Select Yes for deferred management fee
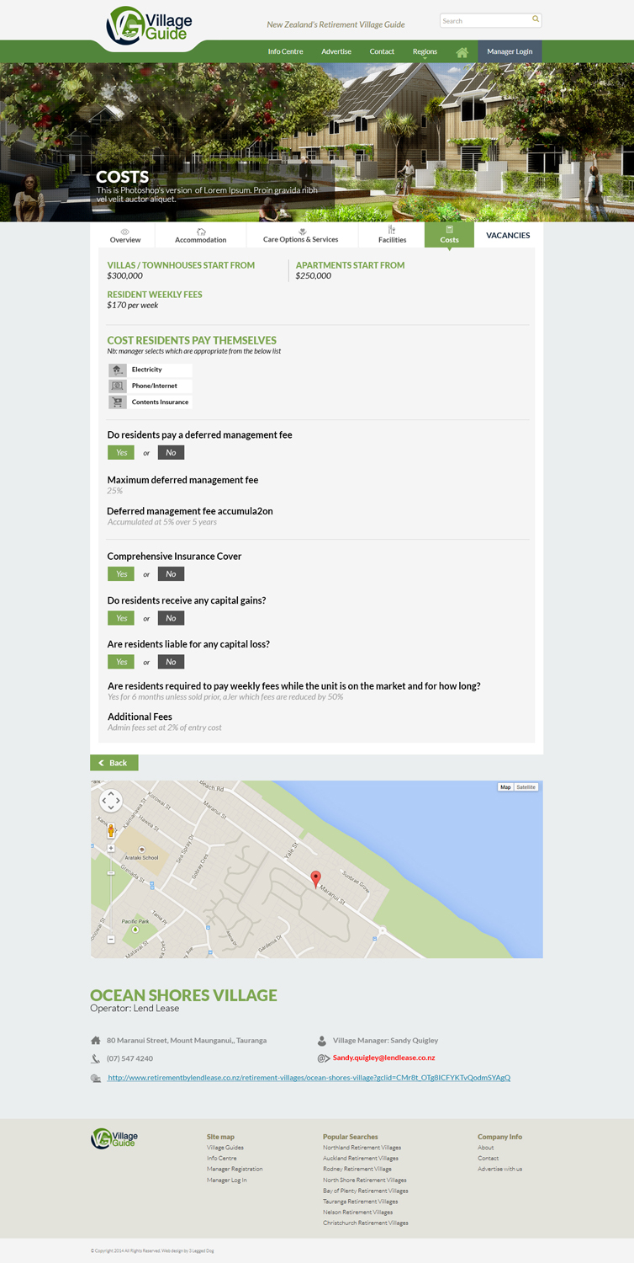 point(121,452)
